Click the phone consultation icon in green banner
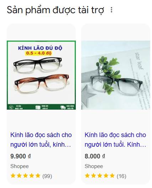Viewport: 152px width, 188px height. pos(11,107)
